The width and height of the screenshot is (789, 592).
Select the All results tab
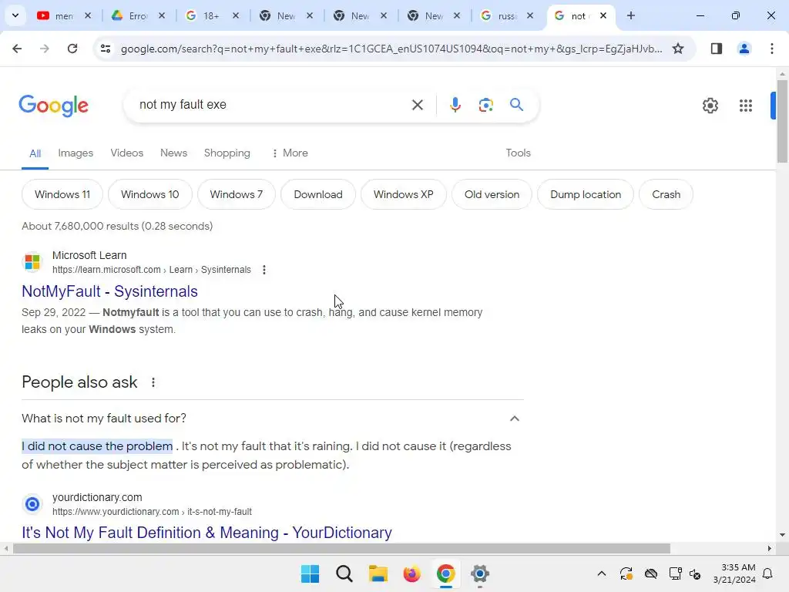(35, 153)
